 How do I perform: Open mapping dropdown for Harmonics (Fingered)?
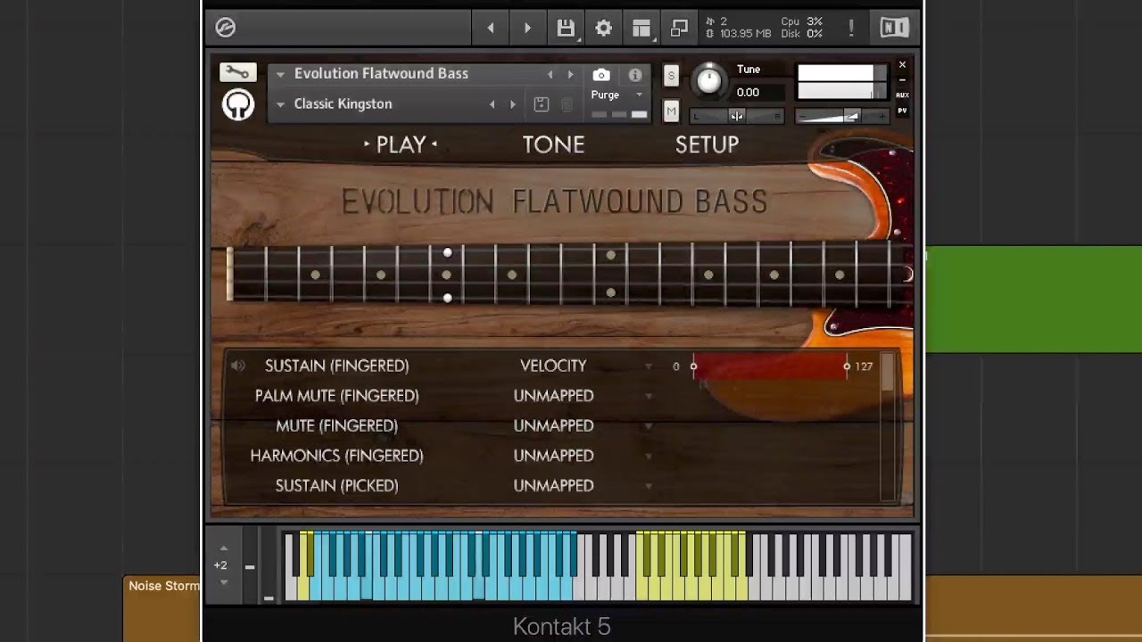pos(649,457)
